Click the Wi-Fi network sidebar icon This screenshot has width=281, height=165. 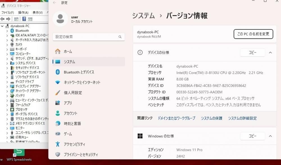(x=58, y=82)
